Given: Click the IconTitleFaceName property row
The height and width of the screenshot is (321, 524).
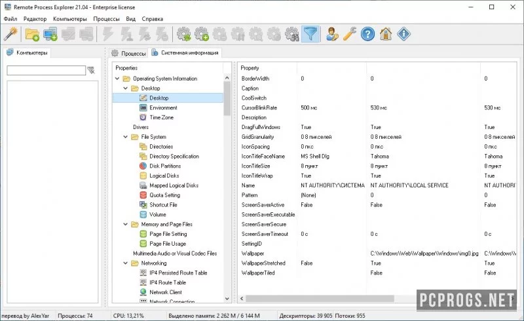Looking at the screenshot, I should tap(377, 156).
